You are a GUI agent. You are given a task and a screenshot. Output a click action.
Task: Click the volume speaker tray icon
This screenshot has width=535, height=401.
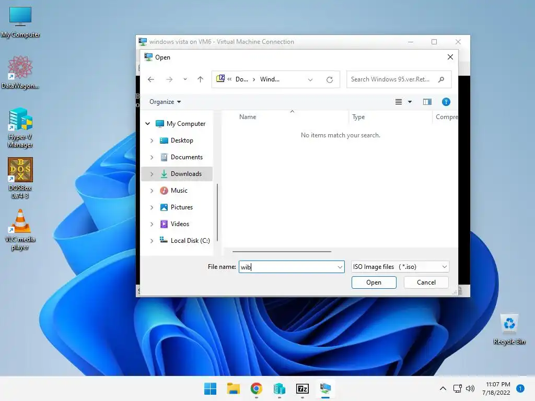click(x=470, y=388)
